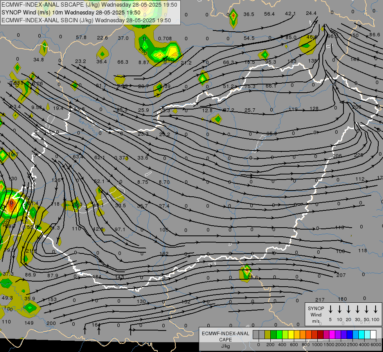Click the 'SYNOP Wind m/s' legend label
Screen dimensions: 383x352
(x=316, y=315)
